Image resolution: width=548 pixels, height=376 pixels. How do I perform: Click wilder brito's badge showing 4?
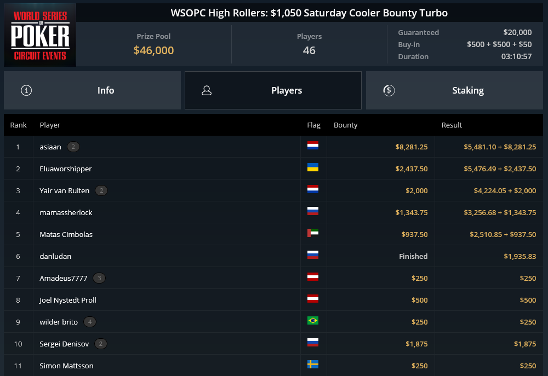coord(90,322)
